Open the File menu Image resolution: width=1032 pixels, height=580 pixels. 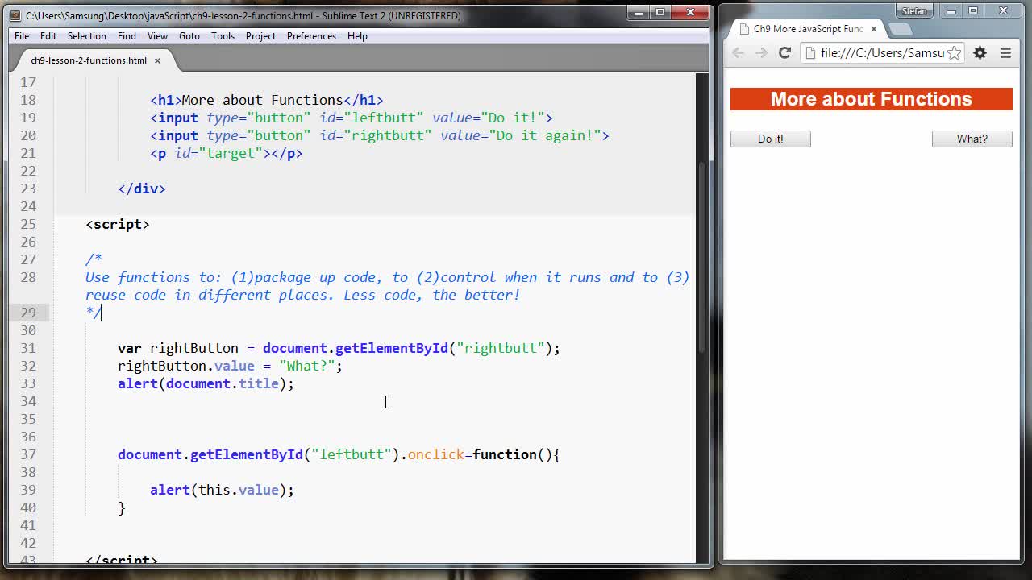(22, 36)
